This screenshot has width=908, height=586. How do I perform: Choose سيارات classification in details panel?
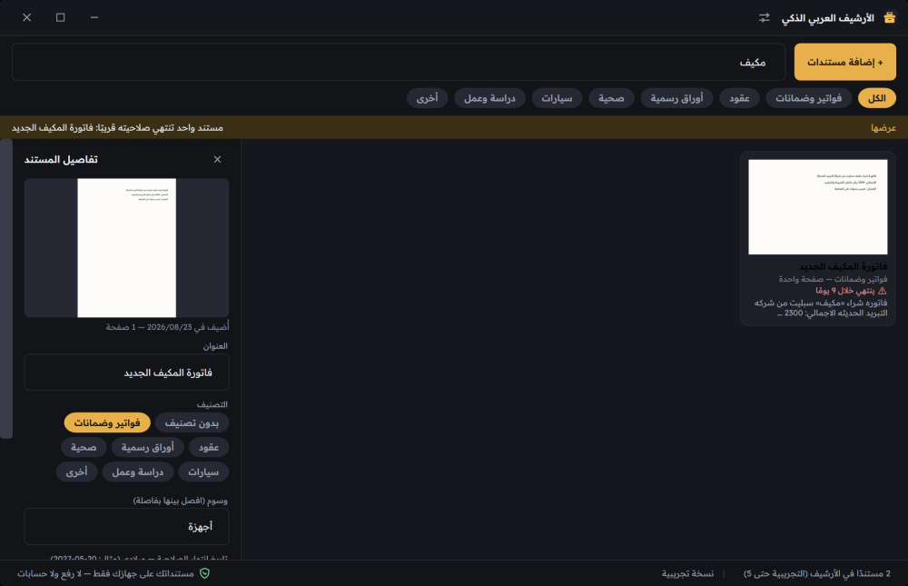coord(203,472)
